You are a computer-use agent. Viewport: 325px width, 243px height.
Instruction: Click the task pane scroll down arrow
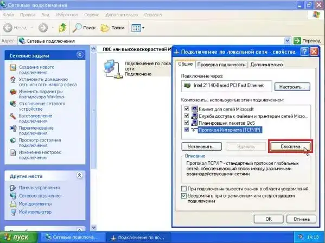point(94,227)
